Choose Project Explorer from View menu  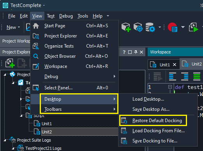coord(74,36)
